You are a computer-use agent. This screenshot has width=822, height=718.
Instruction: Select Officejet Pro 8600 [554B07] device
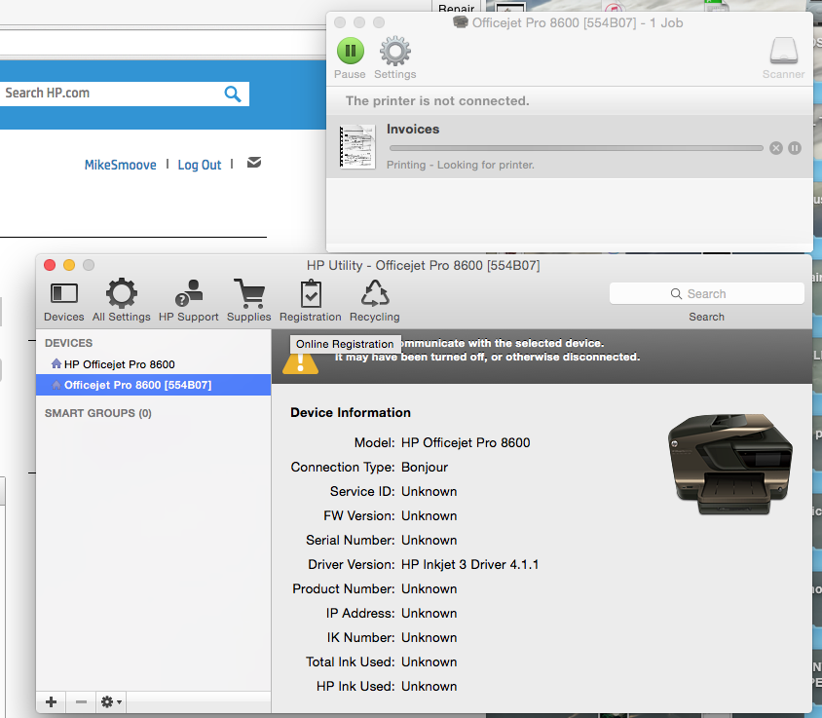pyautogui.click(x=137, y=385)
